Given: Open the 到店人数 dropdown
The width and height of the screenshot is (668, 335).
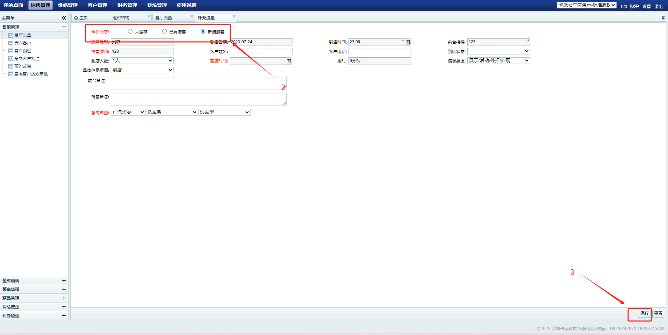Looking at the screenshot, I should (x=142, y=61).
